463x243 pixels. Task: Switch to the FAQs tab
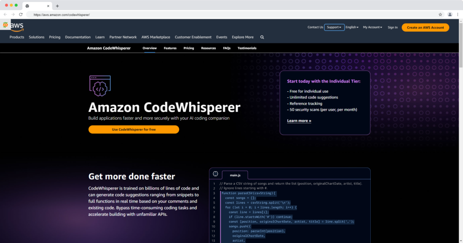(x=227, y=48)
